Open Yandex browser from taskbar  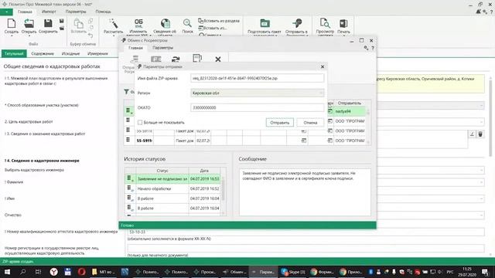(54, 272)
